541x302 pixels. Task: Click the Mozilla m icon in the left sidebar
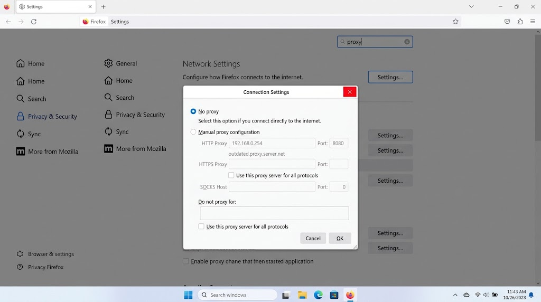21,152
